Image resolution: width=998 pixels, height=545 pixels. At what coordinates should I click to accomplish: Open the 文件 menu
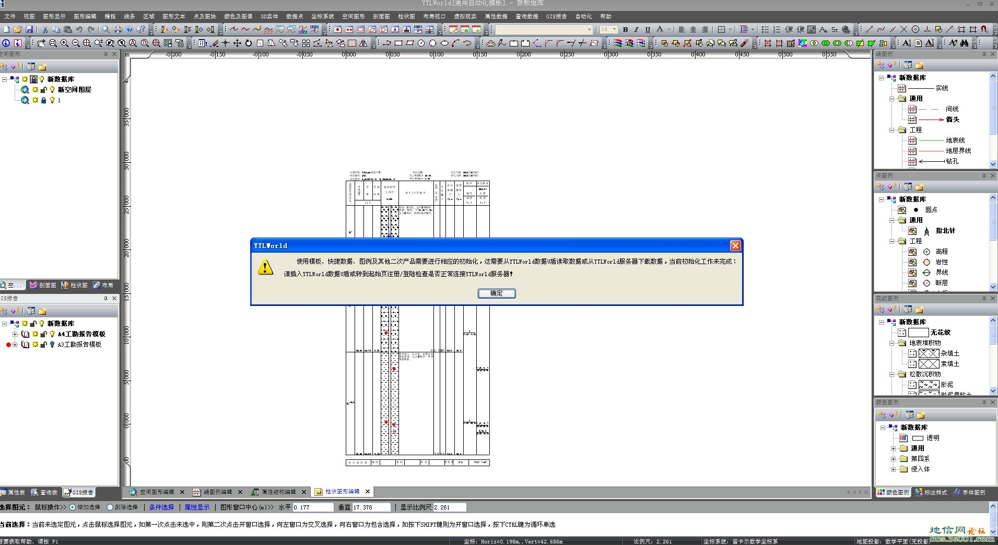(10, 16)
